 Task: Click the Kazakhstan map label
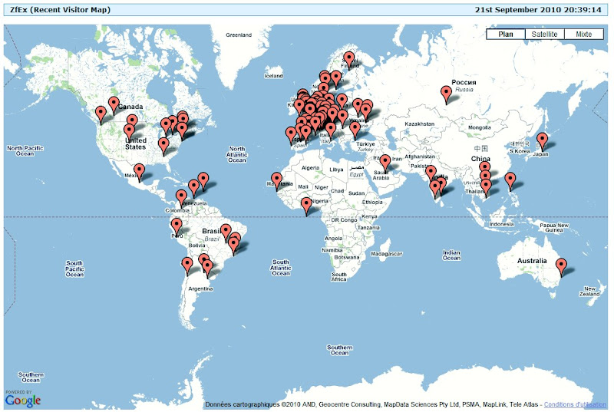[419, 124]
